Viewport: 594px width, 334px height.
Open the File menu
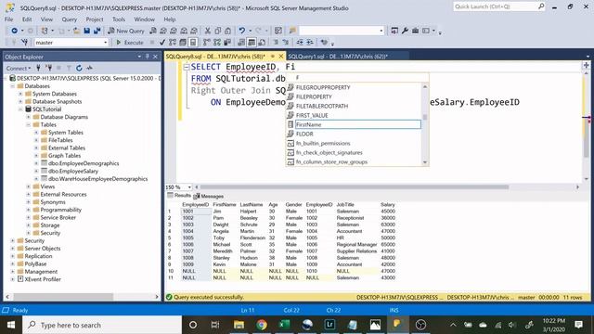point(8,19)
